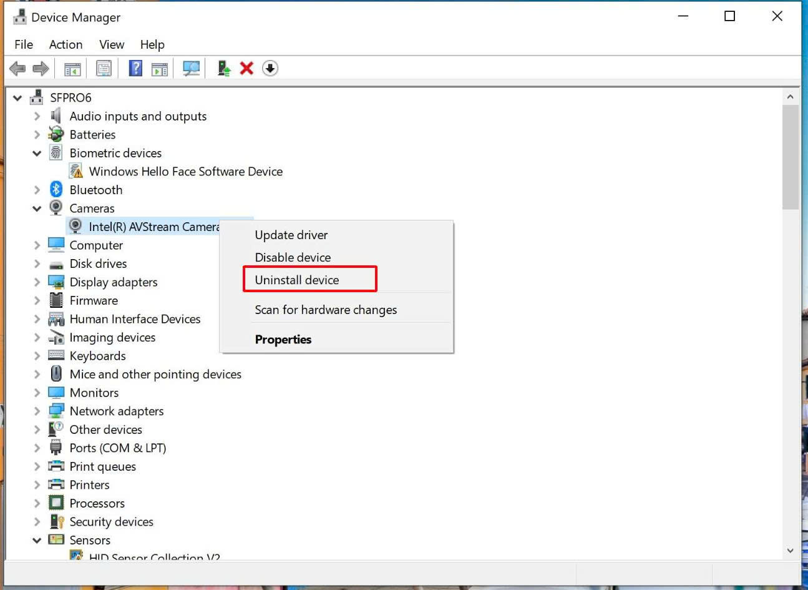
Task: Click the Intel AVStream Camera webcam icon
Action: [x=75, y=226]
